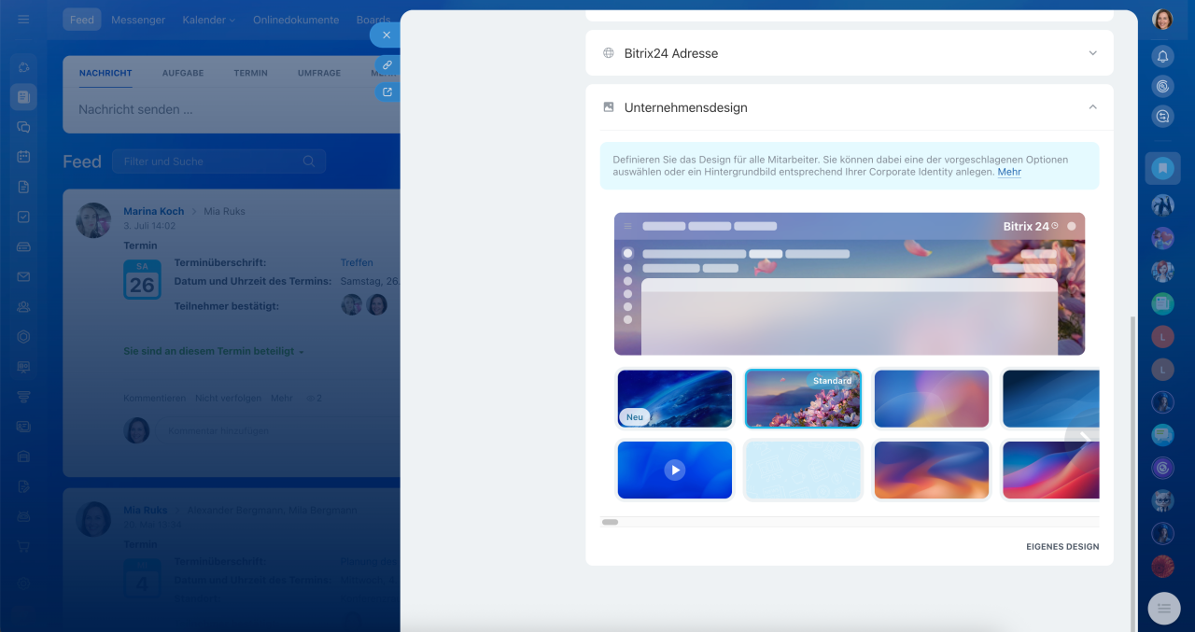
Task: Choose the flower landscape Standard theme
Action: (x=803, y=398)
